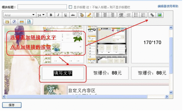Click the horizontal scrollbar thumb

pyautogui.click(x=77, y=96)
